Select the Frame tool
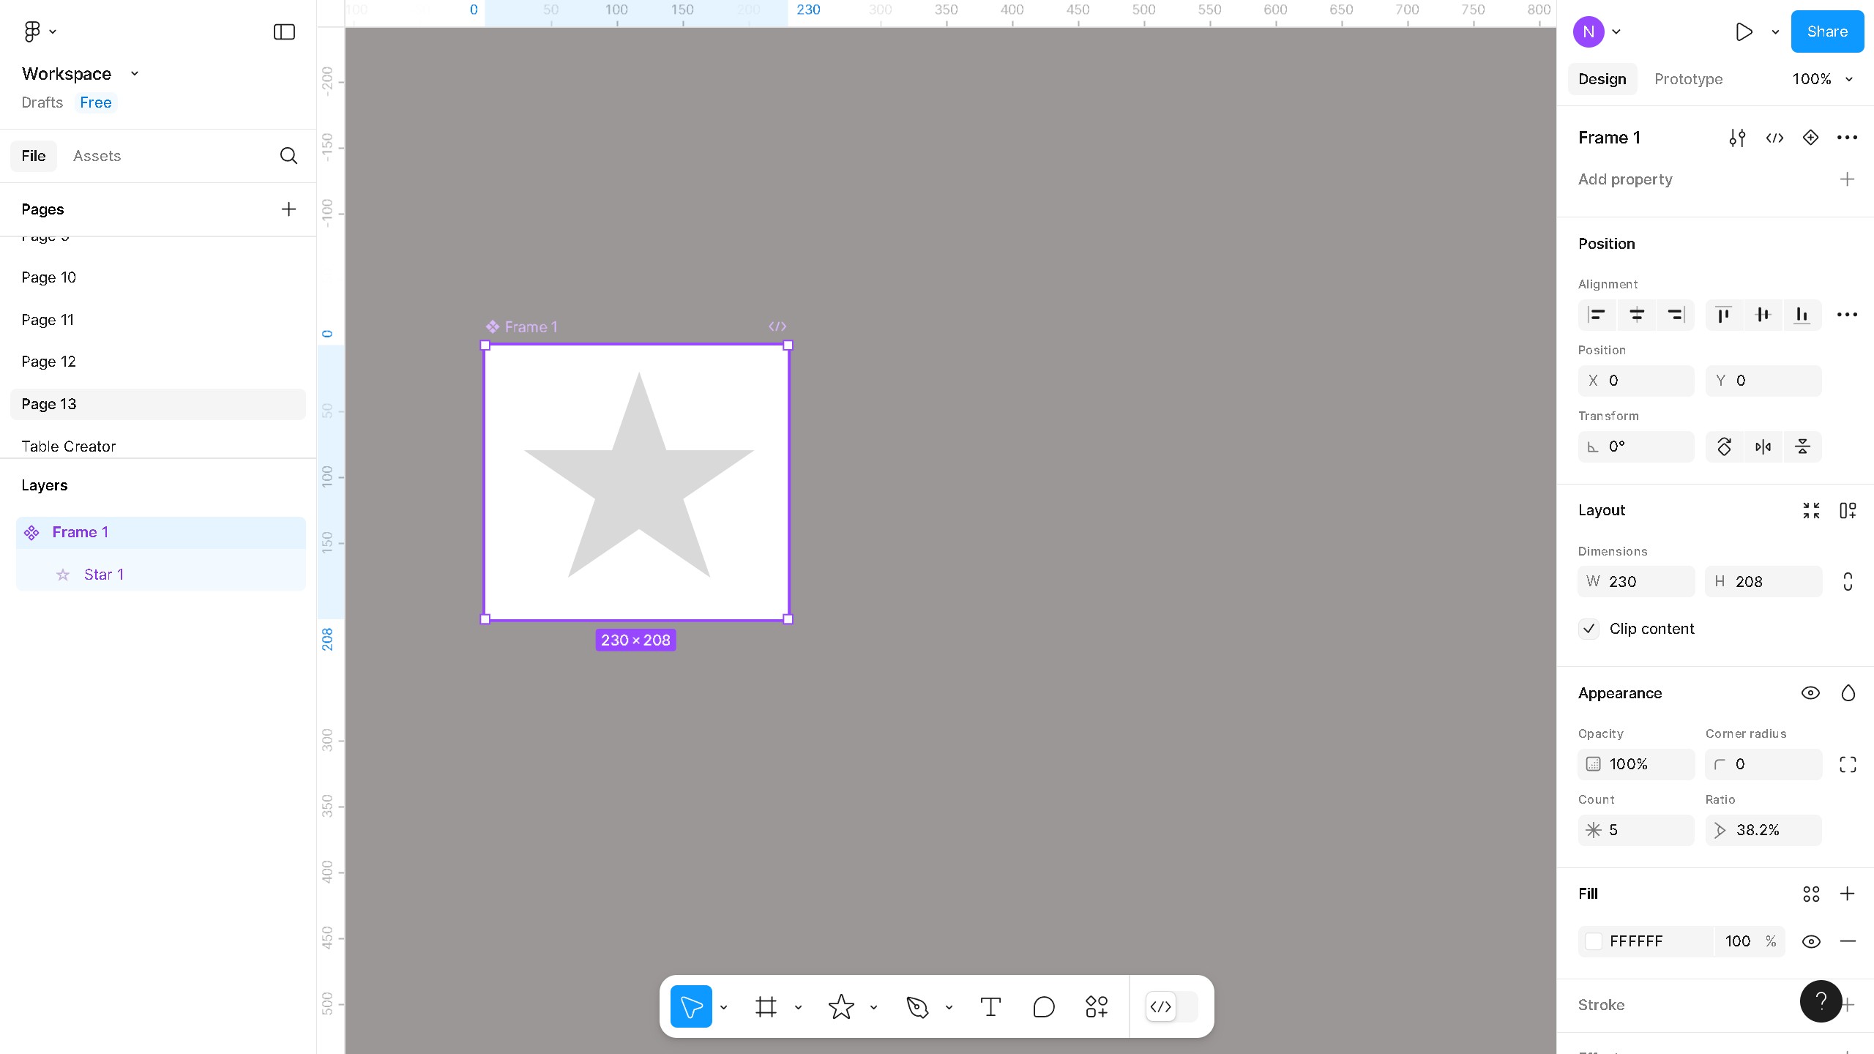The width and height of the screenshot is (1874, 1054). (766, 1006)
